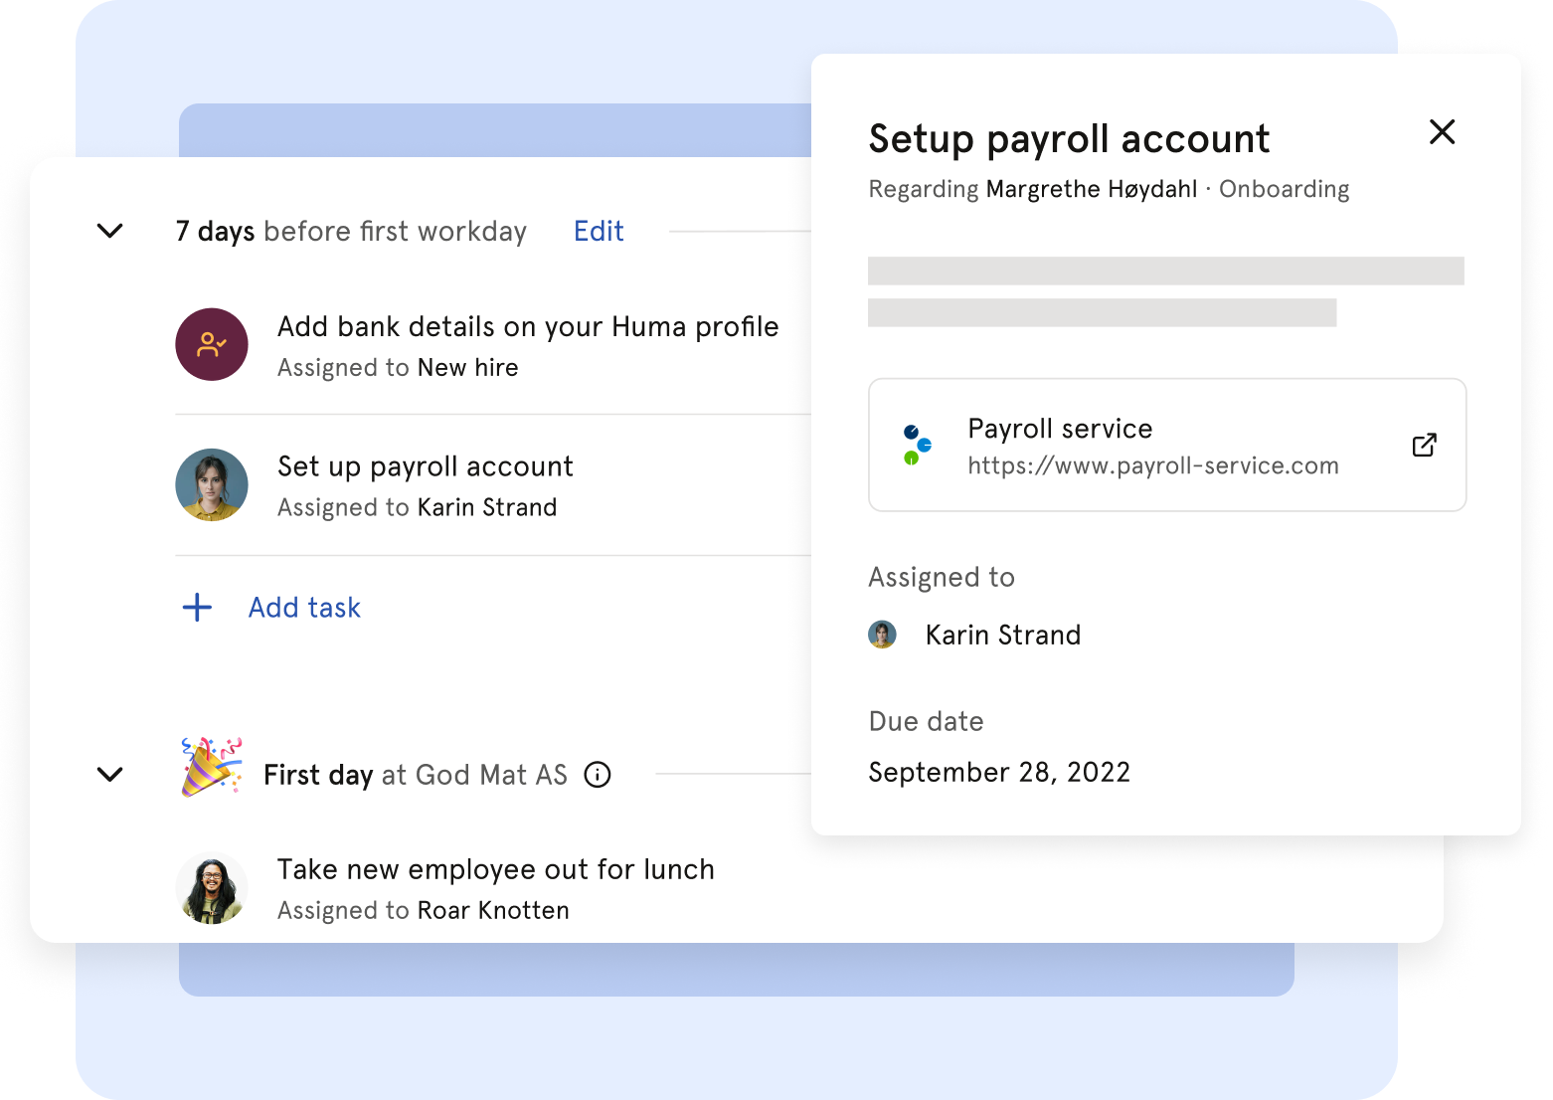Click Karin Strand's avatar in the Assigned to section

point(884,635)
